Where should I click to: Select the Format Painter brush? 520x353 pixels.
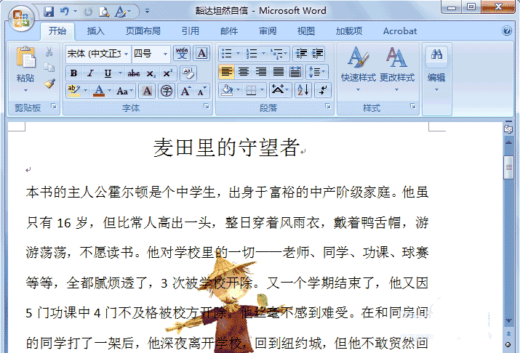coord(49,84)
